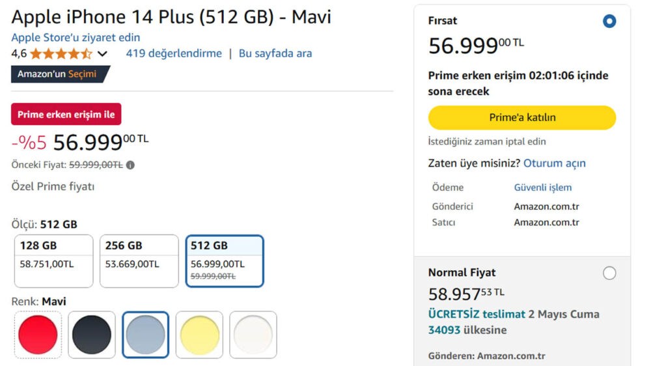
Task: Click the Güvenli işlem link
Action: 543,188
